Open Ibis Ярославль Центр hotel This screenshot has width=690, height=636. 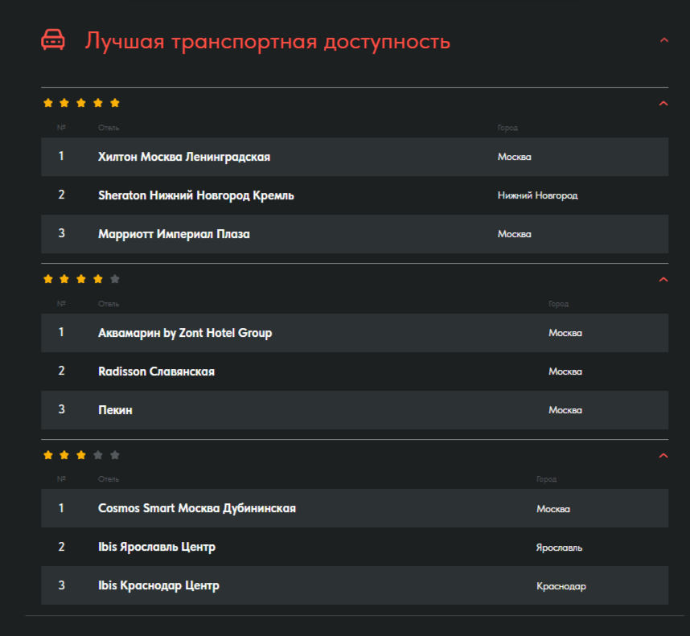(157, 547)
